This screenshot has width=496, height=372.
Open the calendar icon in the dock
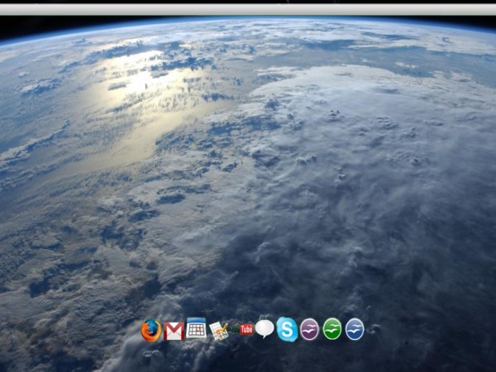pos(196,328)
